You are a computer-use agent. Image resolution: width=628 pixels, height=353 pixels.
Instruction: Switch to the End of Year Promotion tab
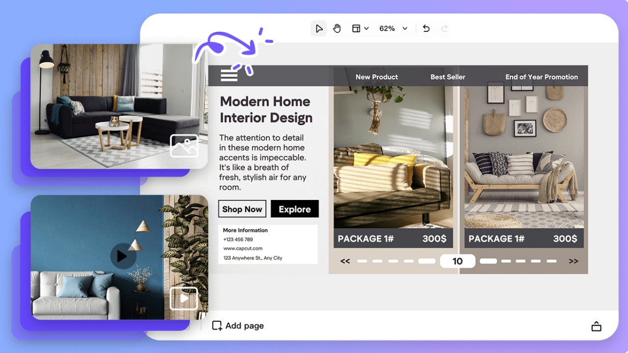tap(542, 77)
